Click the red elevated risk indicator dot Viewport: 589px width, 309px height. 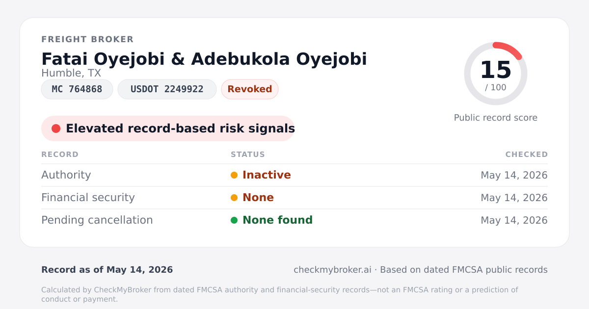pyautogui.click(x=56, y=129)
